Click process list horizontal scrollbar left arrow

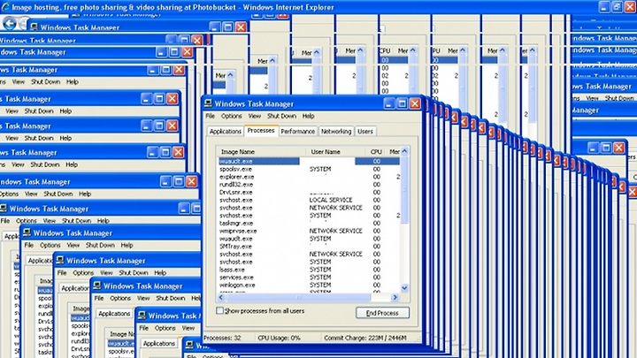coord(221,298)
